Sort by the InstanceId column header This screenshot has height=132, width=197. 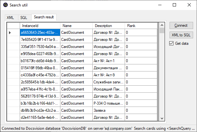(40, 26)
